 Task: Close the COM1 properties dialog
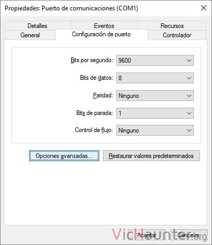point(204,8)
